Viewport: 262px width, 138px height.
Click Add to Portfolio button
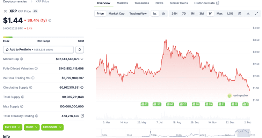[38, 50]
